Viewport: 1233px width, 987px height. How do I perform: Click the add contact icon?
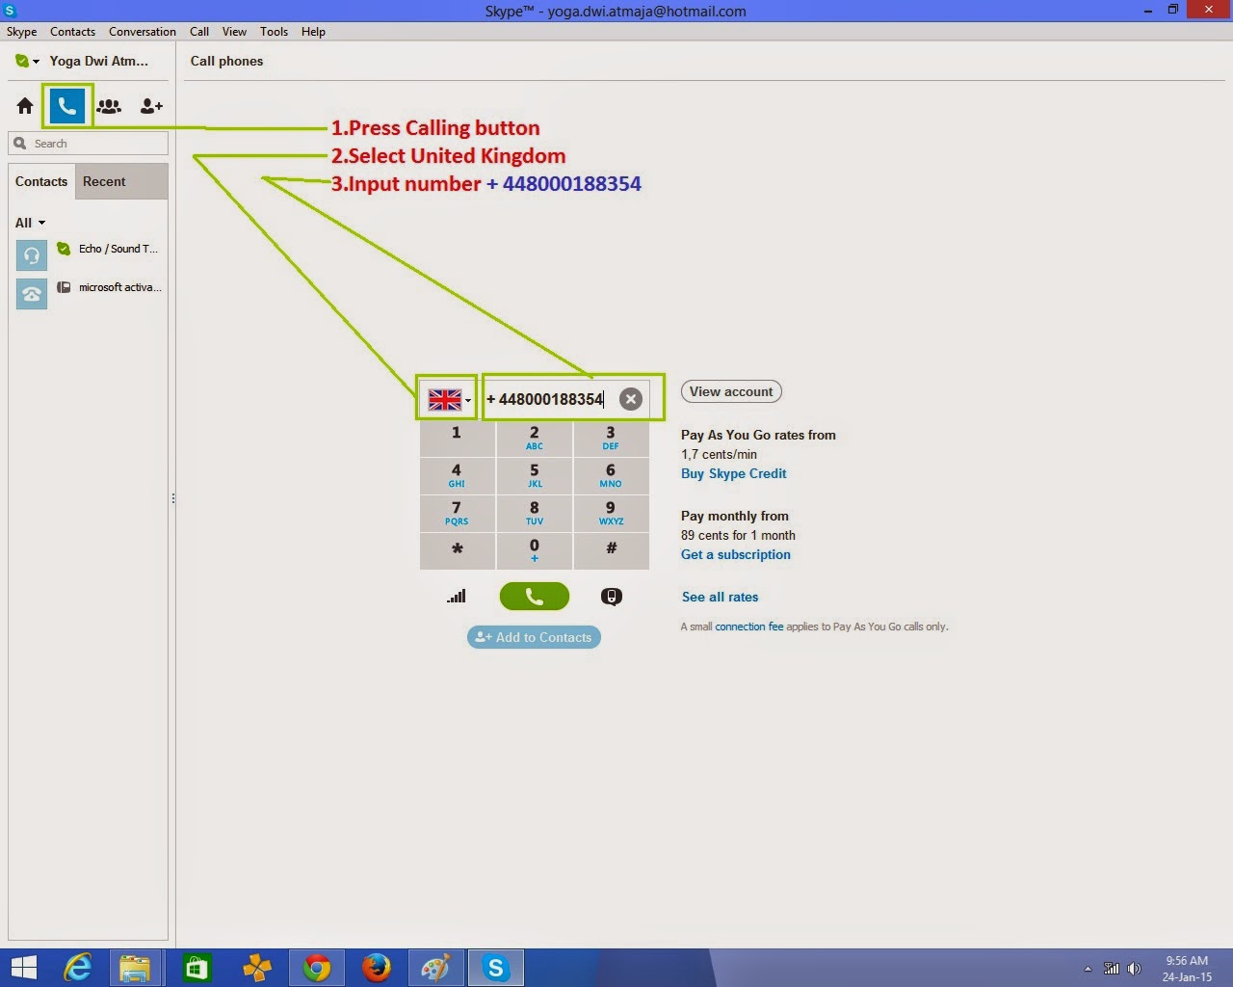[x=151, y=106]
